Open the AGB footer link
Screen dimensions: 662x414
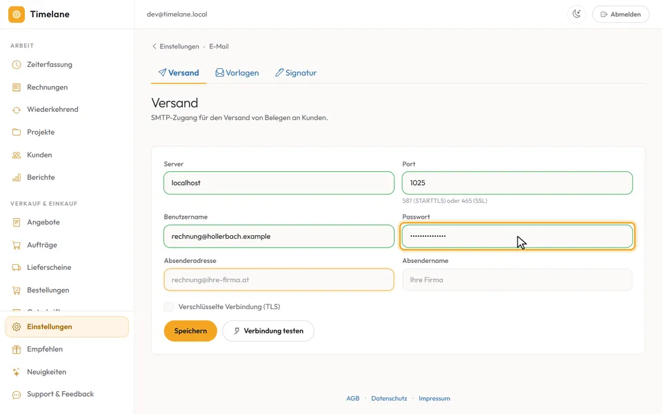pos(353,398)
